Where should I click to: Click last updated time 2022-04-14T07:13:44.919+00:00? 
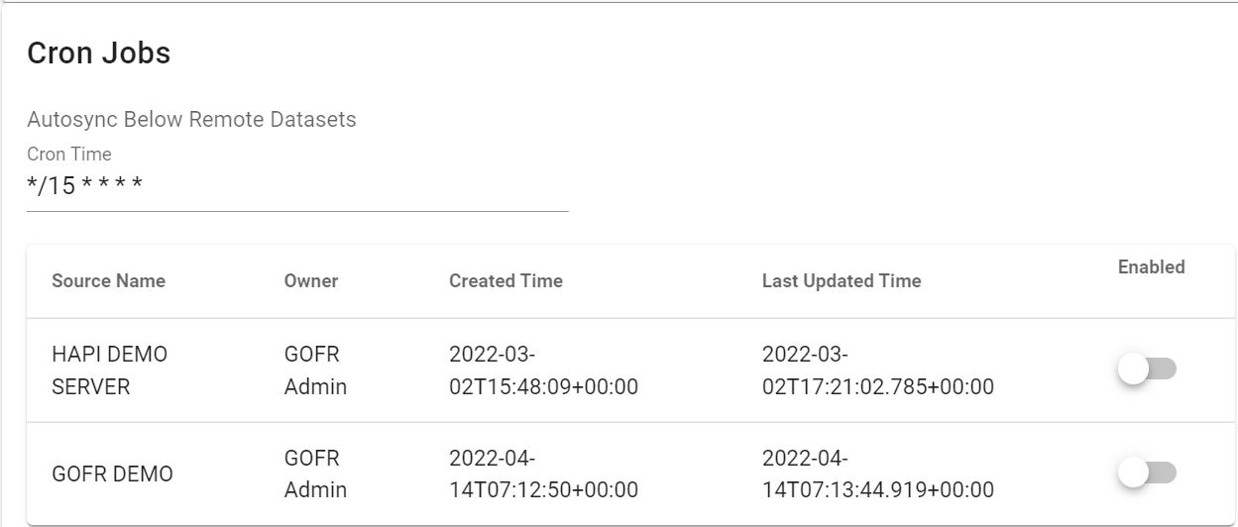tap(877, 474)
